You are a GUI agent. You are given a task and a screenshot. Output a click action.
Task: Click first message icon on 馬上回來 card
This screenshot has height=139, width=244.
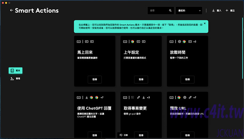click(x=87, y=41)
